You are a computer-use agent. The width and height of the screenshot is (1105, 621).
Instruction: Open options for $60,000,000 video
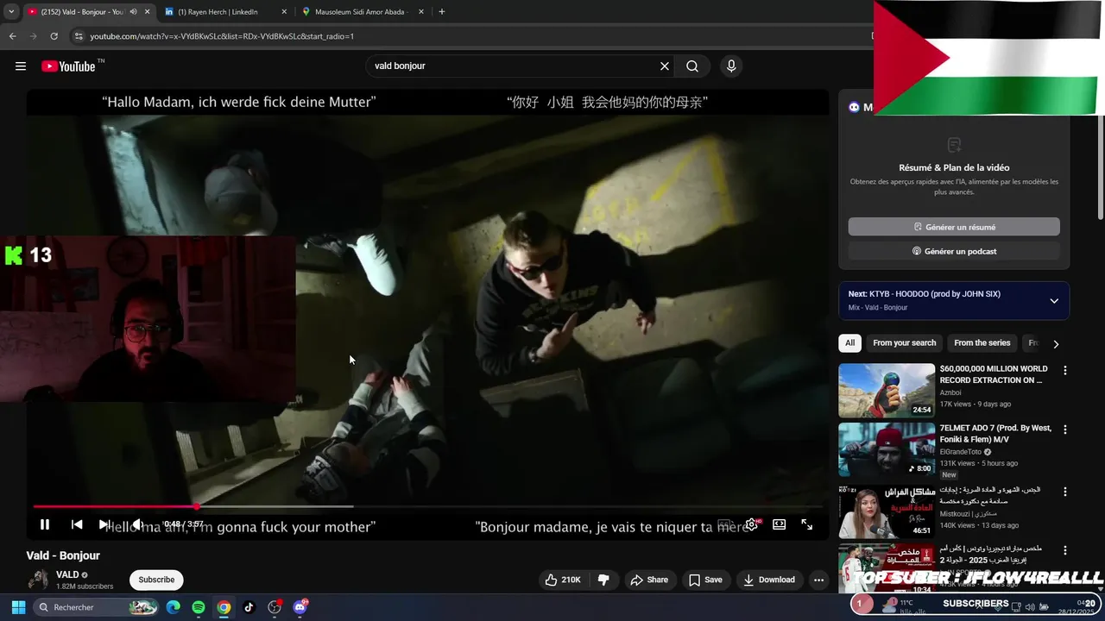1064,371
